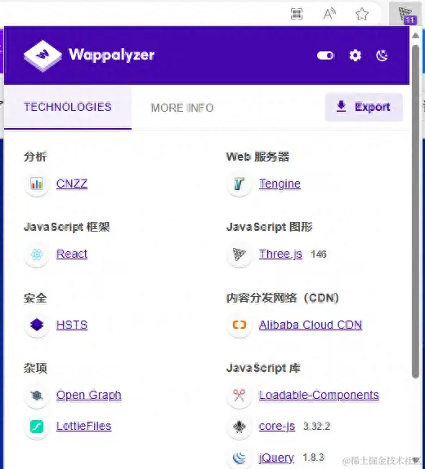
Task: Open the jQuery link
Action: 276,458
